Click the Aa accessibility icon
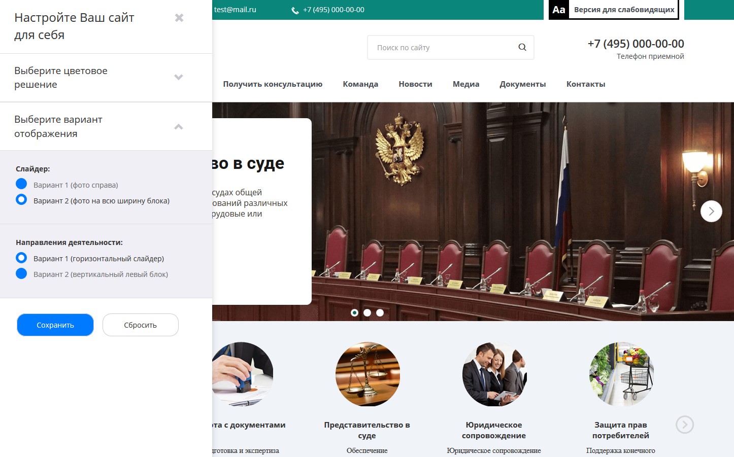The width and height of the screenshot is (734, 457). point(559,10)
